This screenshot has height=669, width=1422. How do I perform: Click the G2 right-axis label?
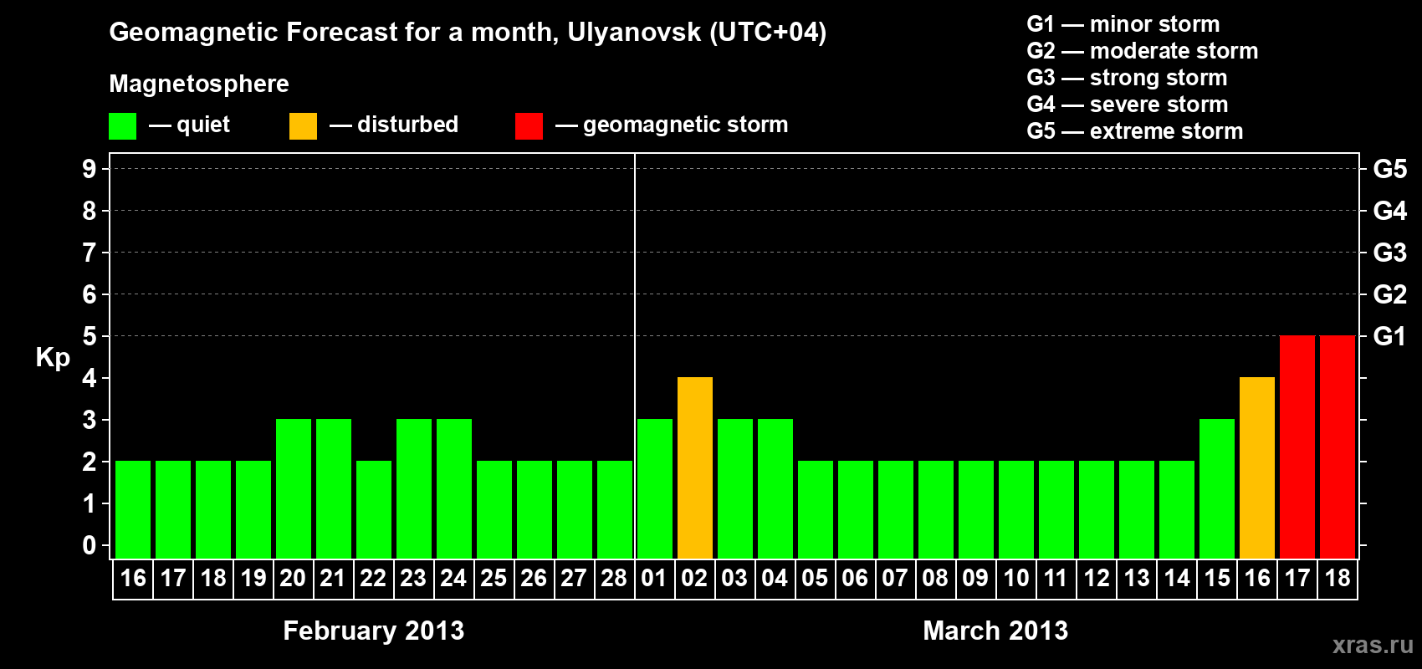(x=1389, y=294)
